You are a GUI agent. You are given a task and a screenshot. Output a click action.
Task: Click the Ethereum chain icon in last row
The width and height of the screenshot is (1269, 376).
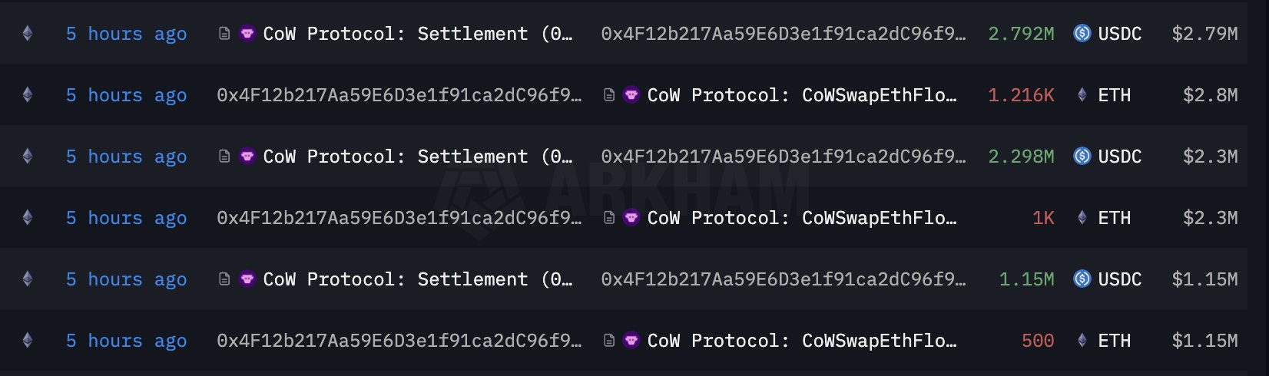point(28,340)
